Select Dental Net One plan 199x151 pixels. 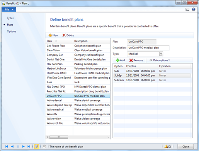(78, 59)
